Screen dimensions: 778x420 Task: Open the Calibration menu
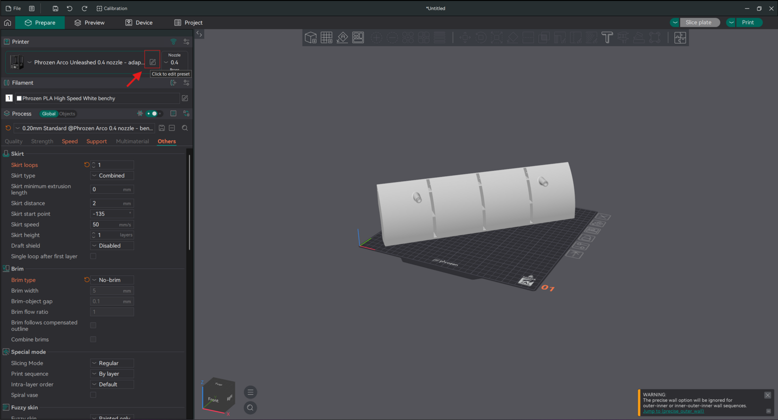point(112,8)
